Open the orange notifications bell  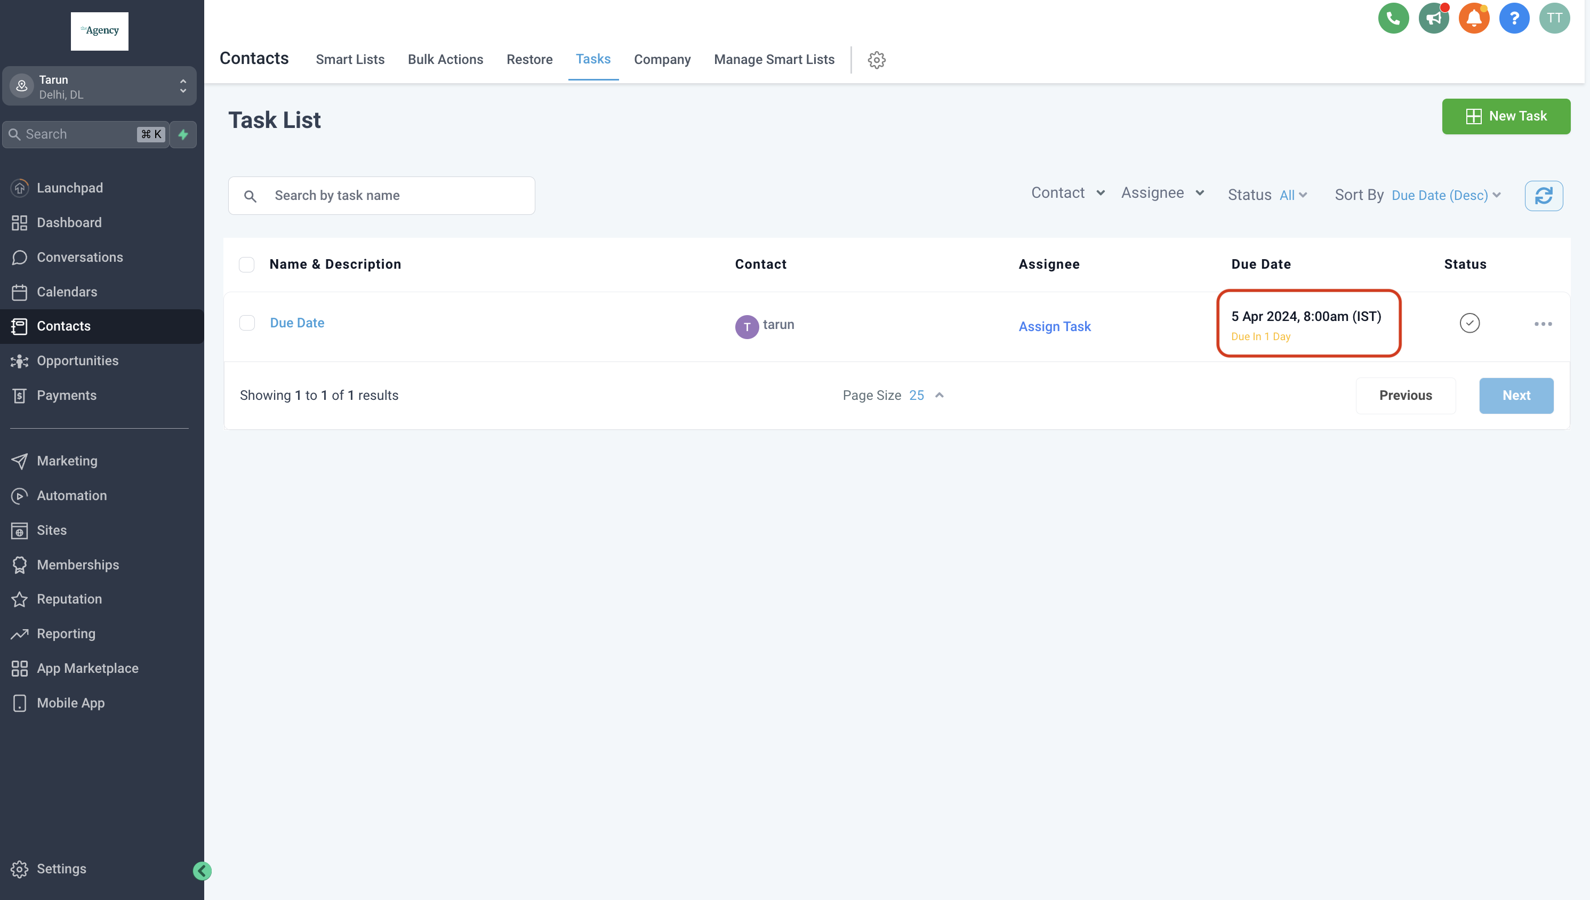pos(1473,19)
